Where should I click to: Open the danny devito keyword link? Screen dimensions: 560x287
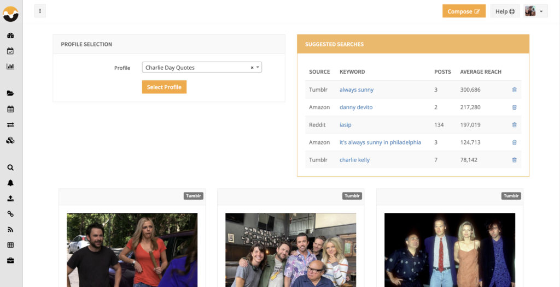[356, 107]
